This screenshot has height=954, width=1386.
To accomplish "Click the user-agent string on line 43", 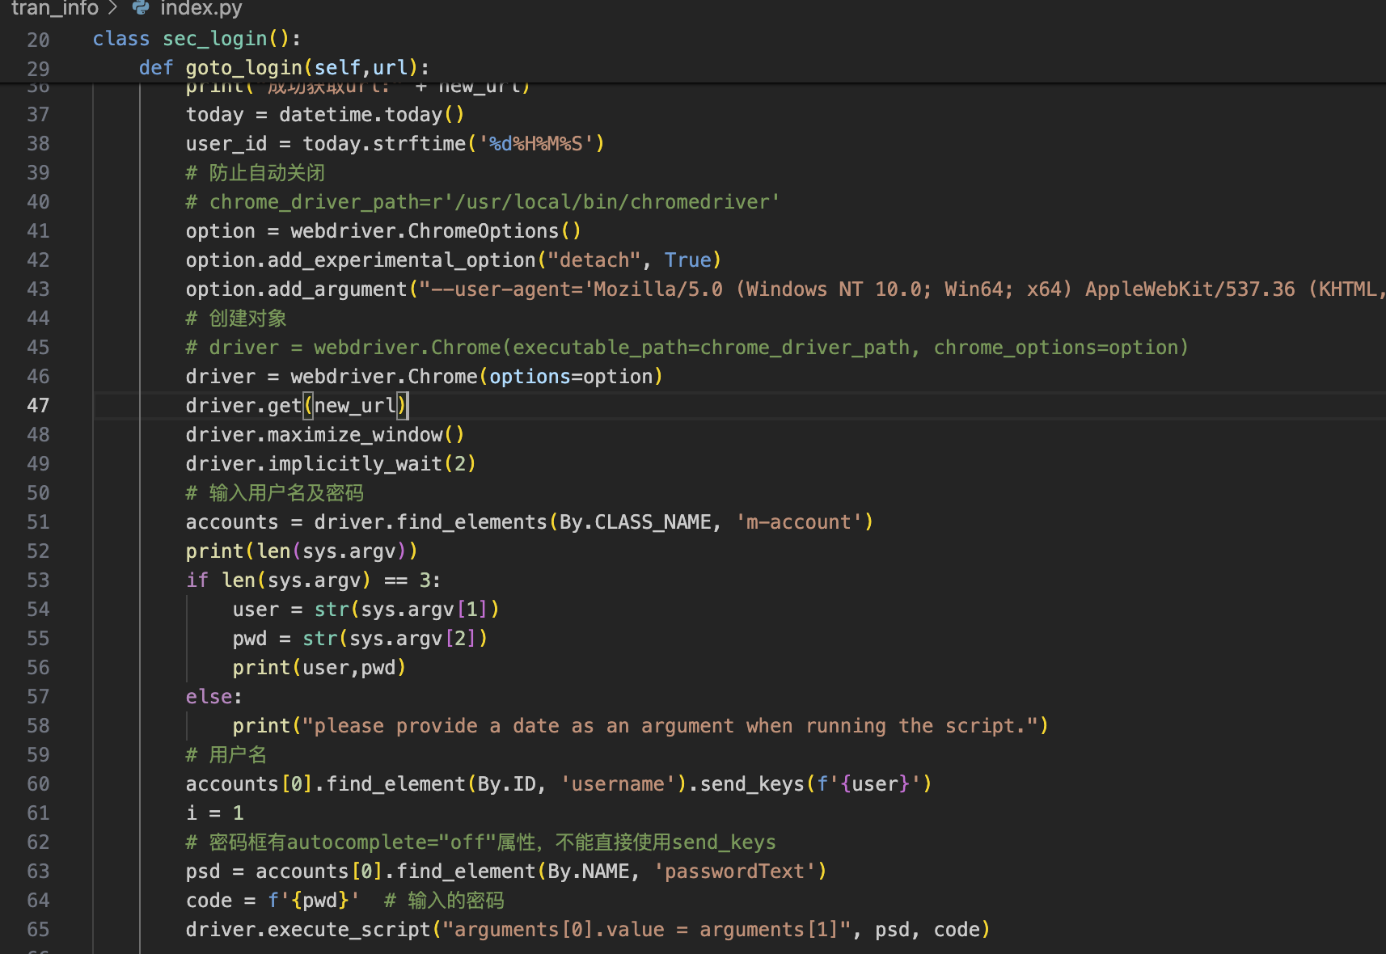I will pyautogui.click(x=902, y=289).
